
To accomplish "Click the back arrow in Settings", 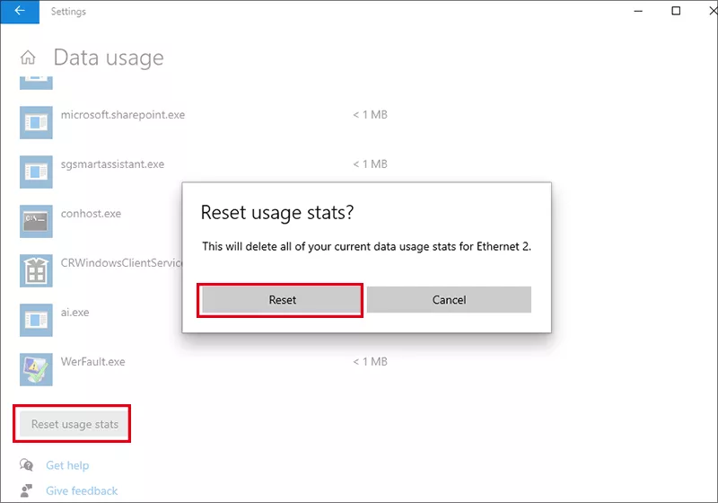I will click(20, 12).
